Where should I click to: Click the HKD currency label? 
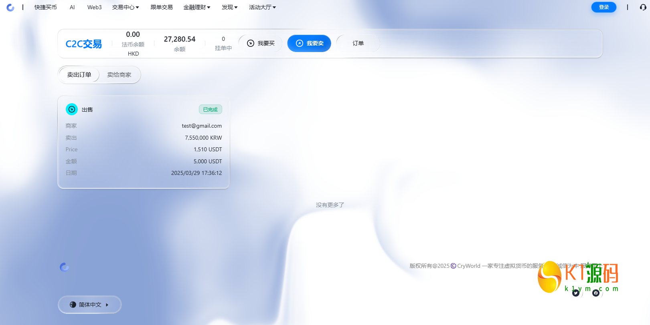pos(134,54)
